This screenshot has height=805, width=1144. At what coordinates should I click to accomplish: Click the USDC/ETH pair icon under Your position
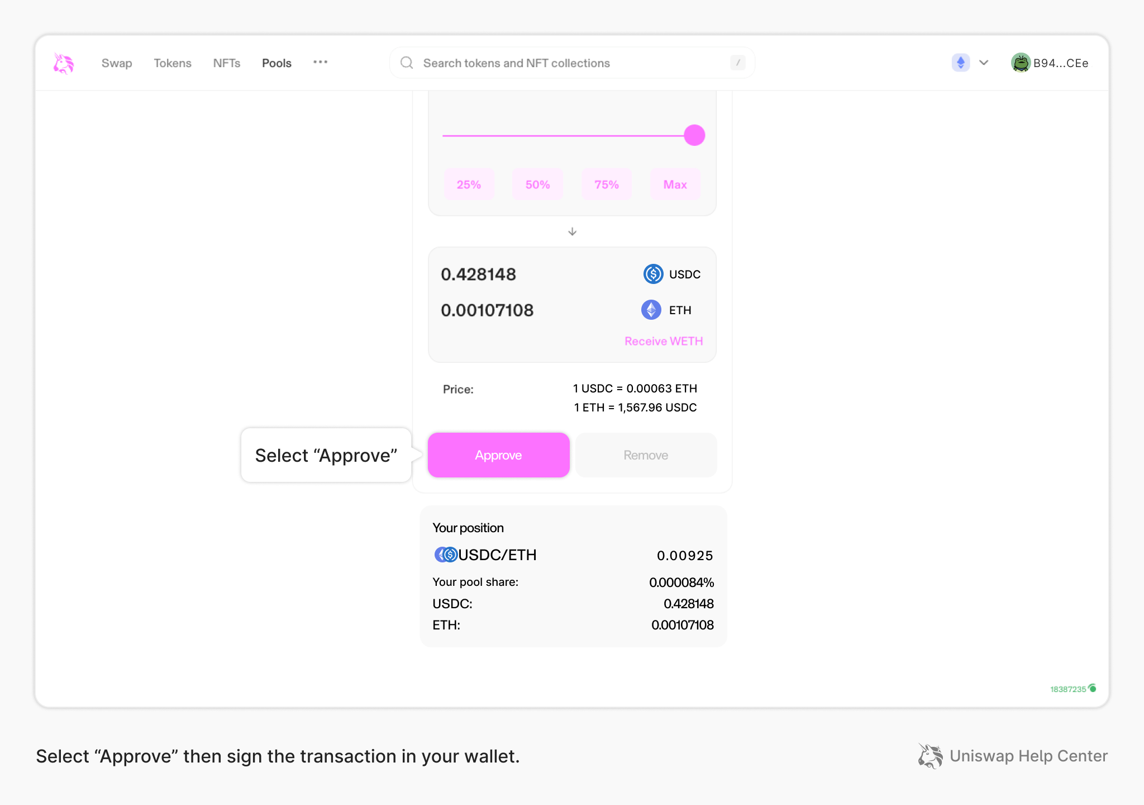[x=445, y=555]
